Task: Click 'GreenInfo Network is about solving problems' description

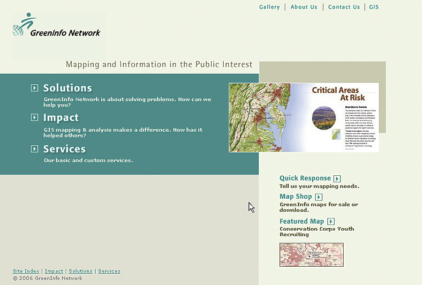Action: tap(127, 102)
